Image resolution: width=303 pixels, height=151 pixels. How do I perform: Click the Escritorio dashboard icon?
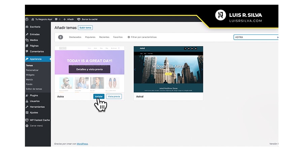click(x=27, y=27)
